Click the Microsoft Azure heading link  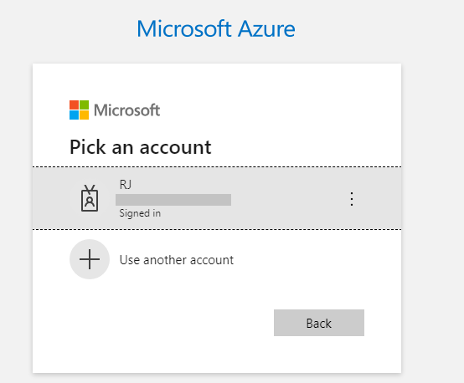(x=216, y=28)
